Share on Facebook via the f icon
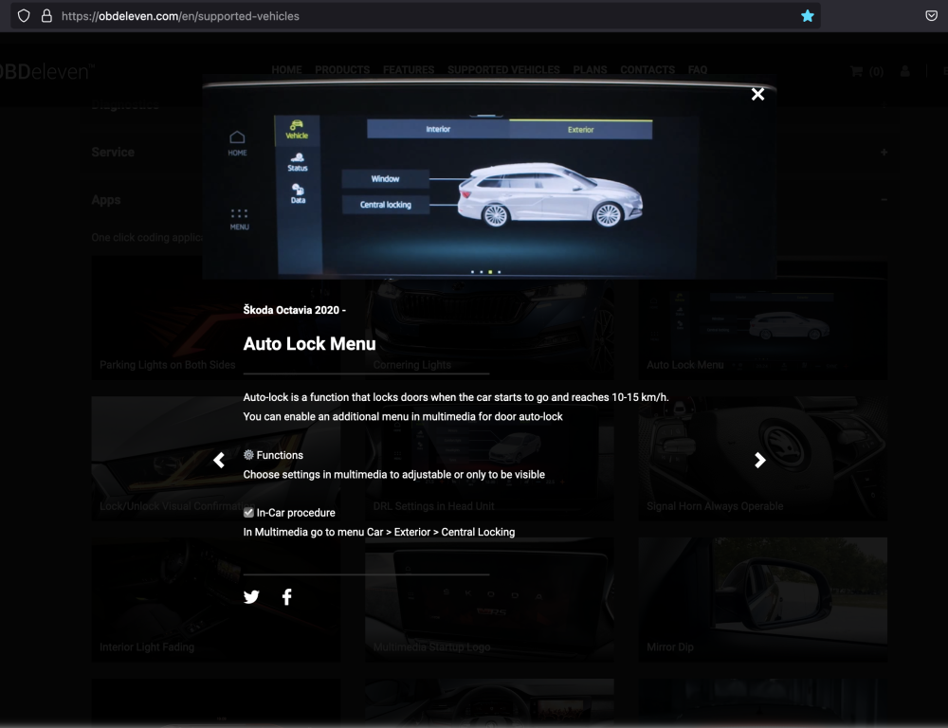The image size is (948, 728). pyautogui.click(x=287, y=597)
